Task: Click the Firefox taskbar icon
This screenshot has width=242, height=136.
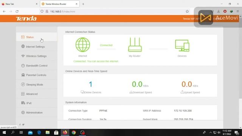Action: [65, 133]
